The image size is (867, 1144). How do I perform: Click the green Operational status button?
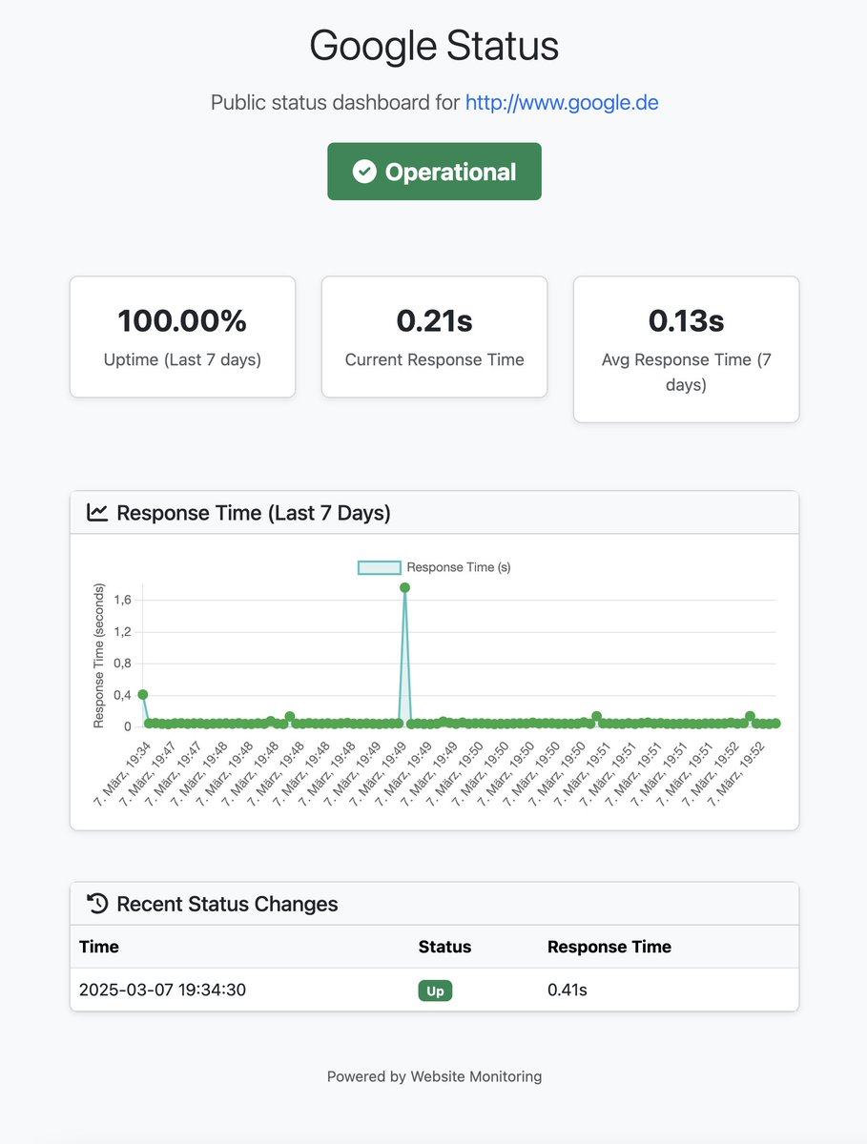click(x=434, y=172)
